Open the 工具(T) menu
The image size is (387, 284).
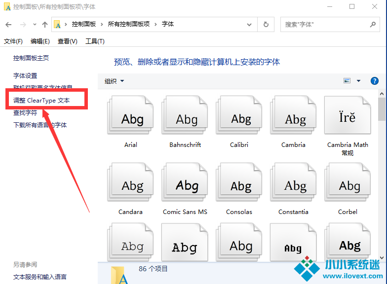95,41
